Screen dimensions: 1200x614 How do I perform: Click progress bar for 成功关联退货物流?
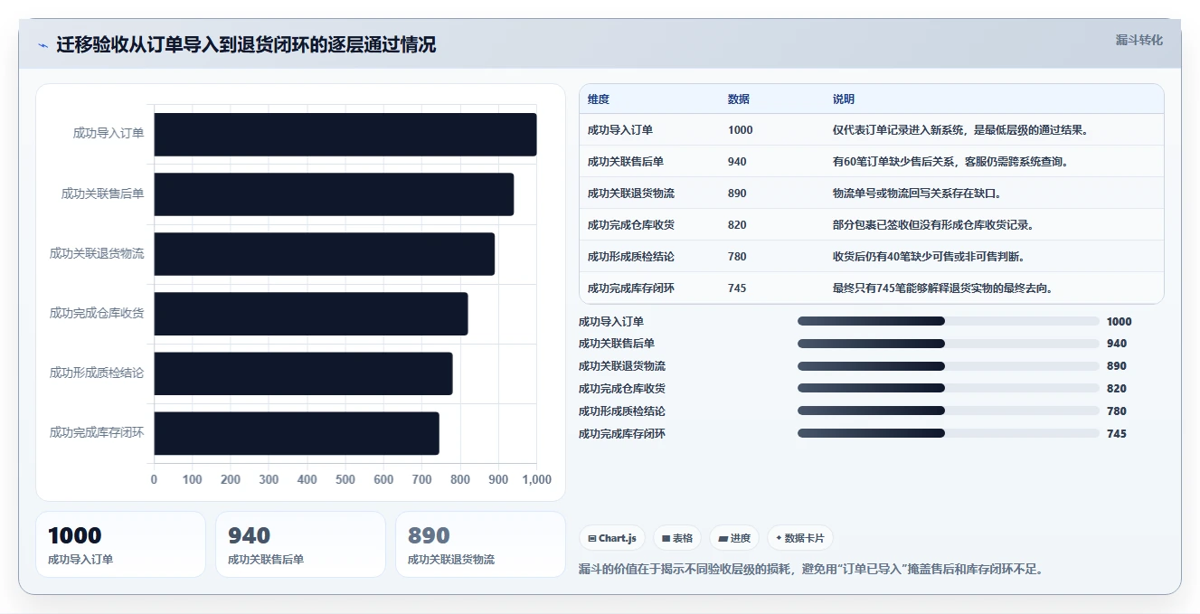tap(948, 366)
